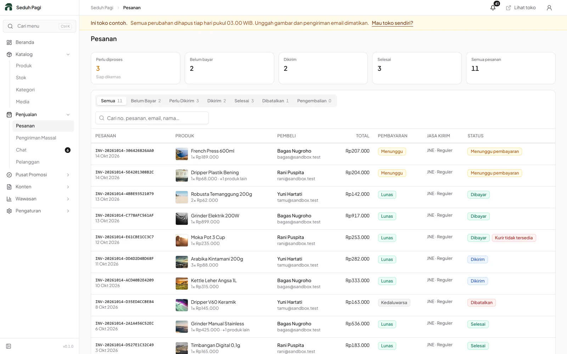This screenshot has height=354, width=567.
Task: Switch to the Belum Bayar tab
Action: pyautogui.click(x=146, y=101)
